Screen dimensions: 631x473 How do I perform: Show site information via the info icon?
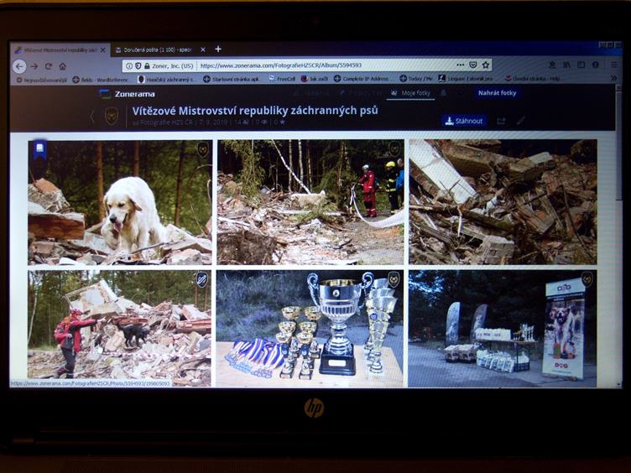(128, 65)
